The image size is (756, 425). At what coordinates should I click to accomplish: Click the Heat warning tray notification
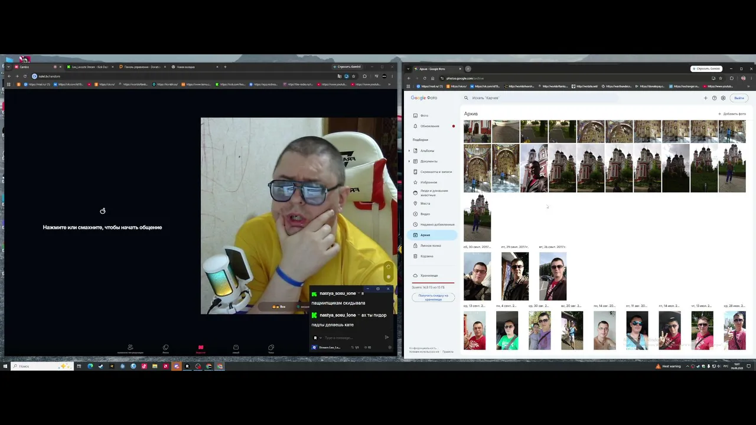(668, 367)
